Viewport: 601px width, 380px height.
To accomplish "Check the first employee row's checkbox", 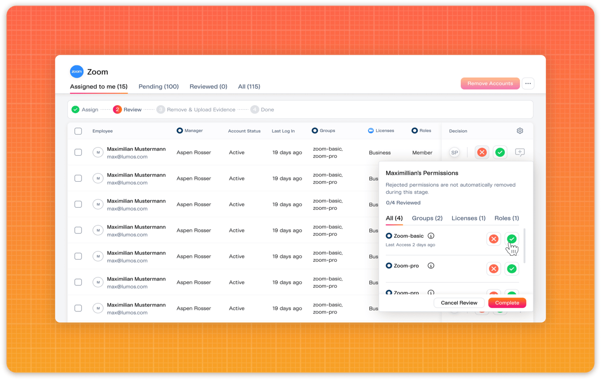I will 78,152.
